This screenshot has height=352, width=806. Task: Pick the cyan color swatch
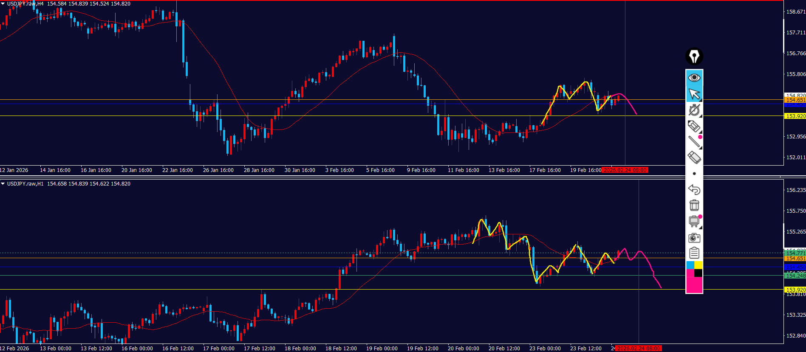point(690,265)
